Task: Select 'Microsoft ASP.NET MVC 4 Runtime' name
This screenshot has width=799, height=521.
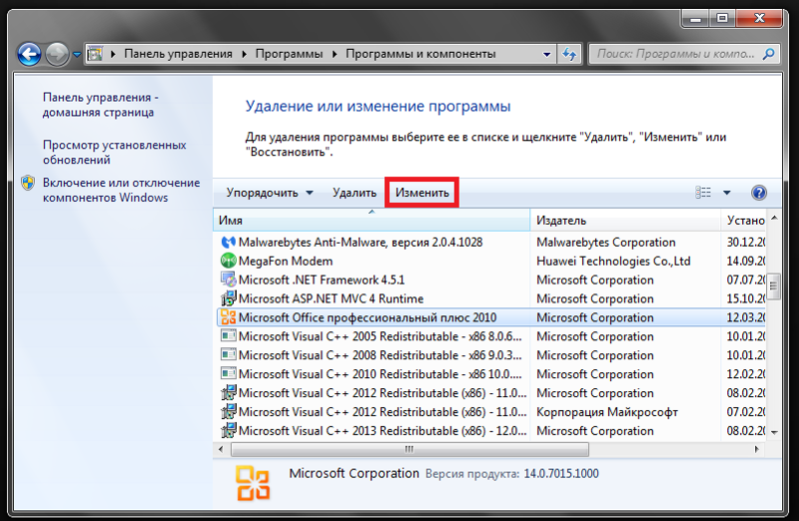Action: [x=331, y=298]
